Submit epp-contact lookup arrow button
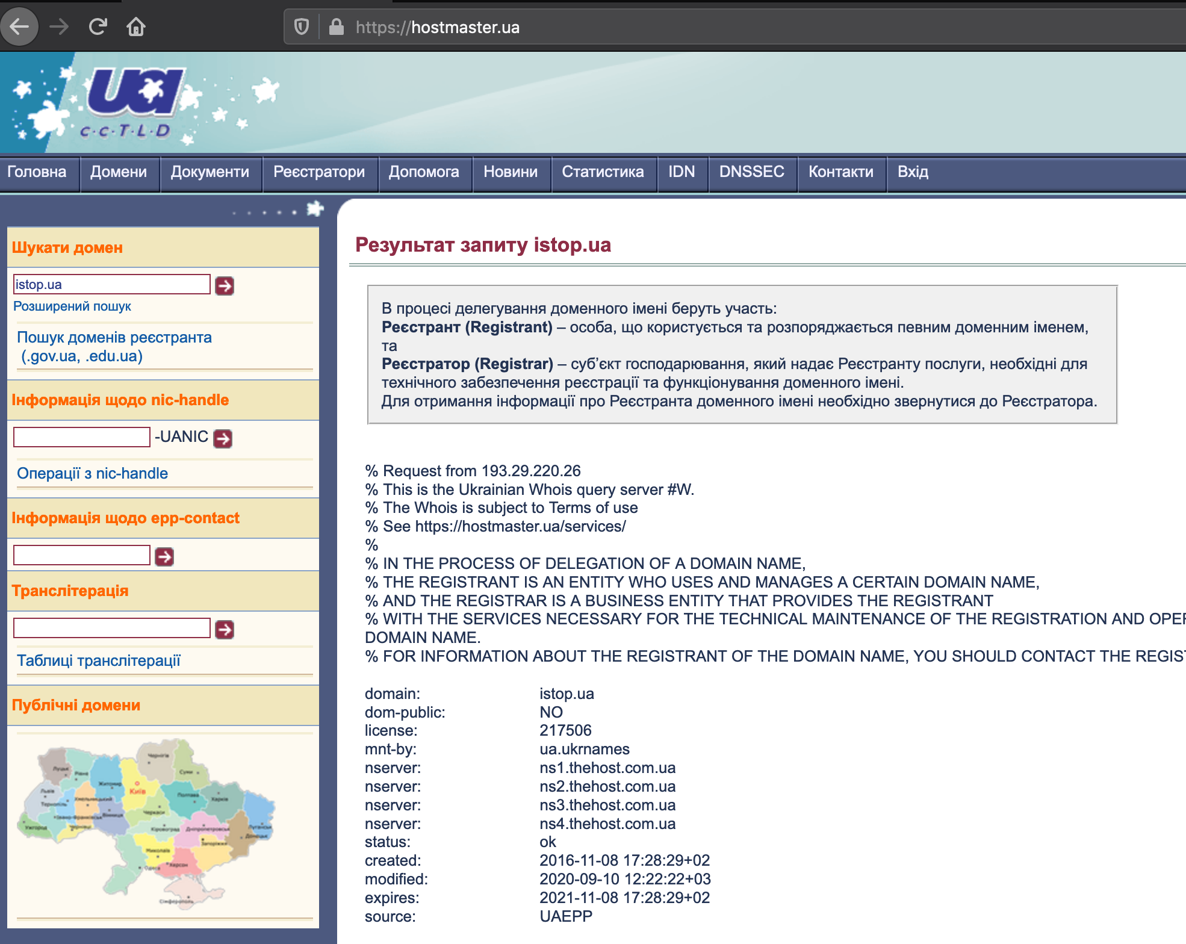 point(164,557)
